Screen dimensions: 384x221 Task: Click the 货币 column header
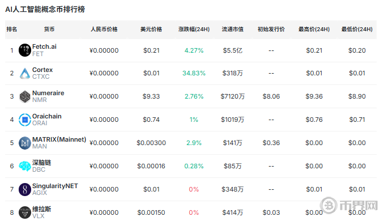tap(49, 29)
